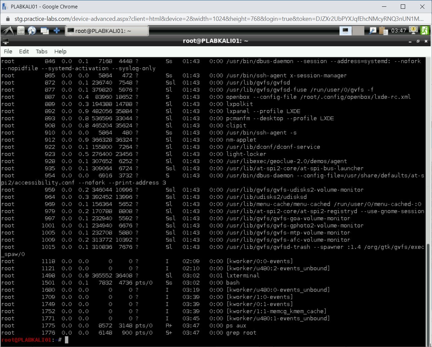This screenshot has width=432, height=347.
Task: Click the terminal window menu icon in titlebar
Action: (x=5, y=41)
